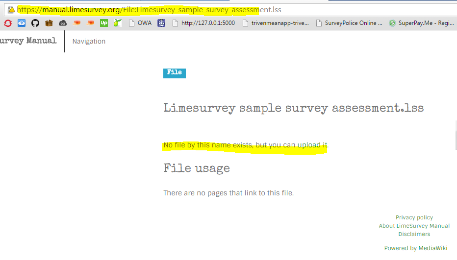Open the GitHub bookmark icon

pyautogui.click(x=35, y=23)
